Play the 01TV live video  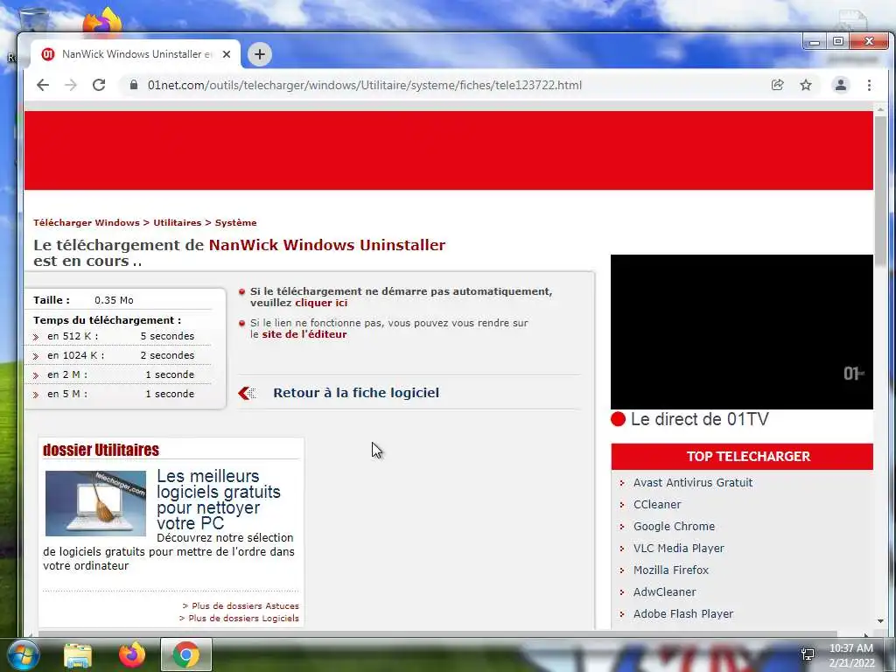click(x=742, y=332)
